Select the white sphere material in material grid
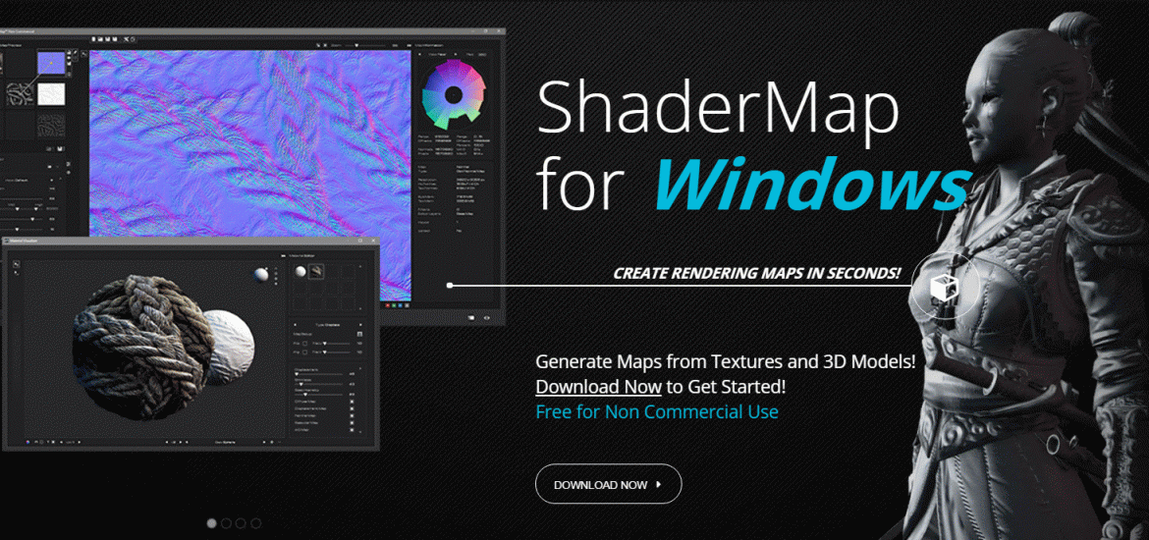This screenshot has width=1149, height=540. coord(301,272)
